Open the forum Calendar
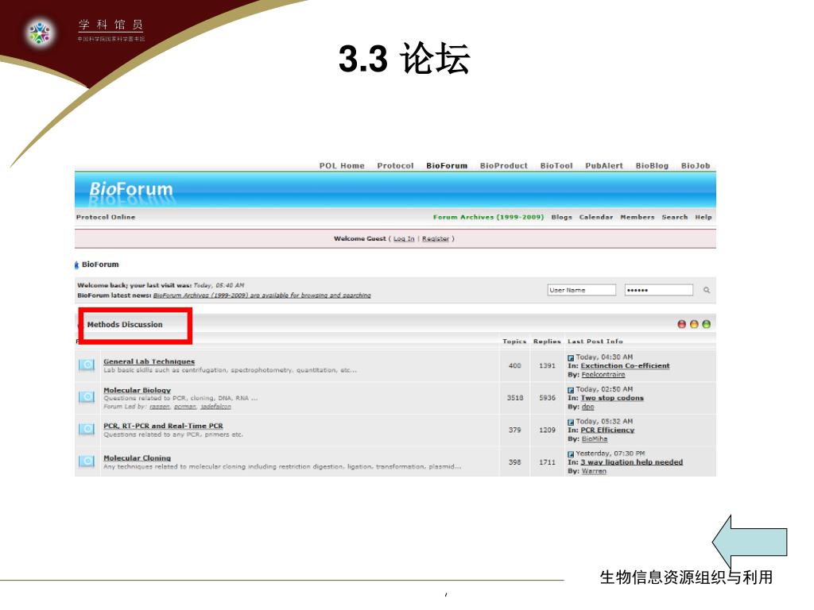Screen dimensions: 814x610 pyautogui.click(x=596, y=217)
